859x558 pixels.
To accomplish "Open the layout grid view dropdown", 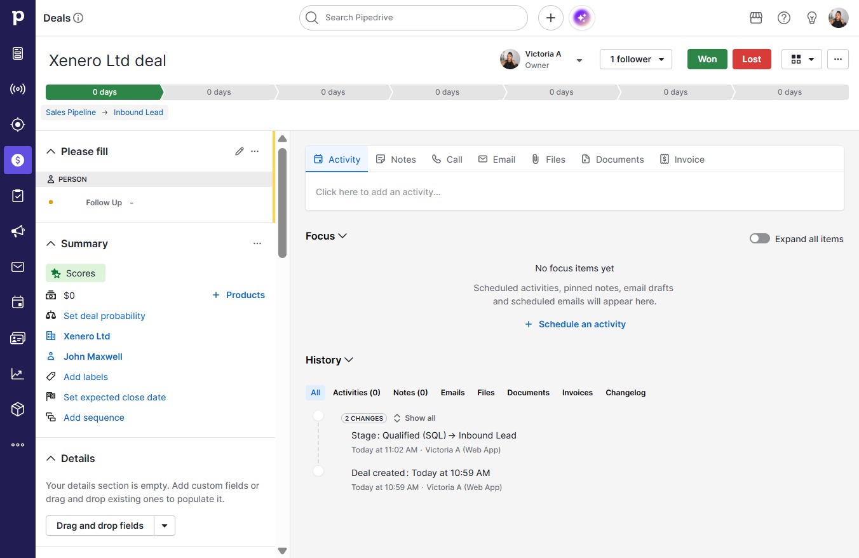I will pos(802,59).
